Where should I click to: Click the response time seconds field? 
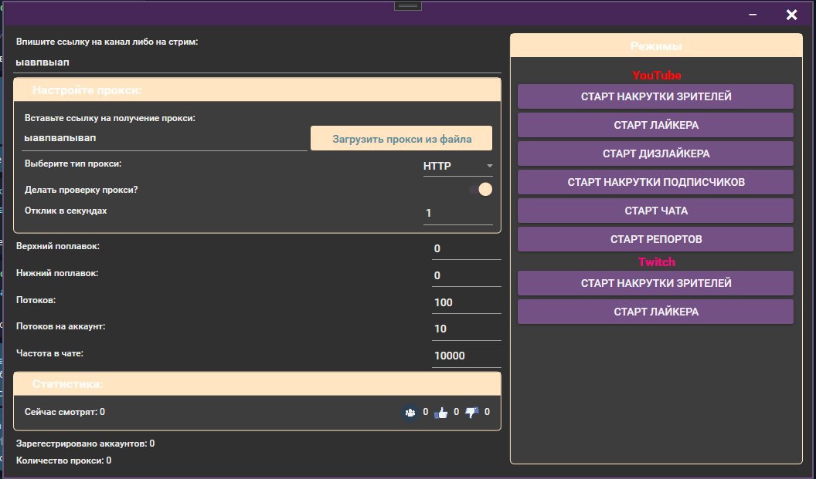pos(458,213)
